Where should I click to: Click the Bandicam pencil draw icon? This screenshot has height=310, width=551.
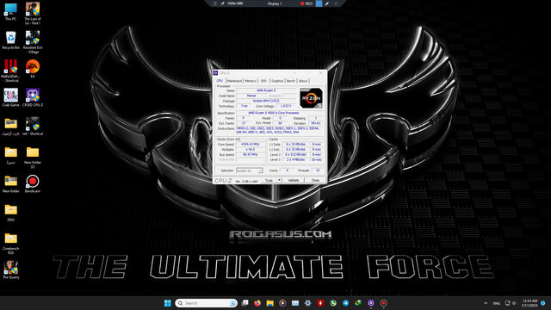click(x=327, y=3)
